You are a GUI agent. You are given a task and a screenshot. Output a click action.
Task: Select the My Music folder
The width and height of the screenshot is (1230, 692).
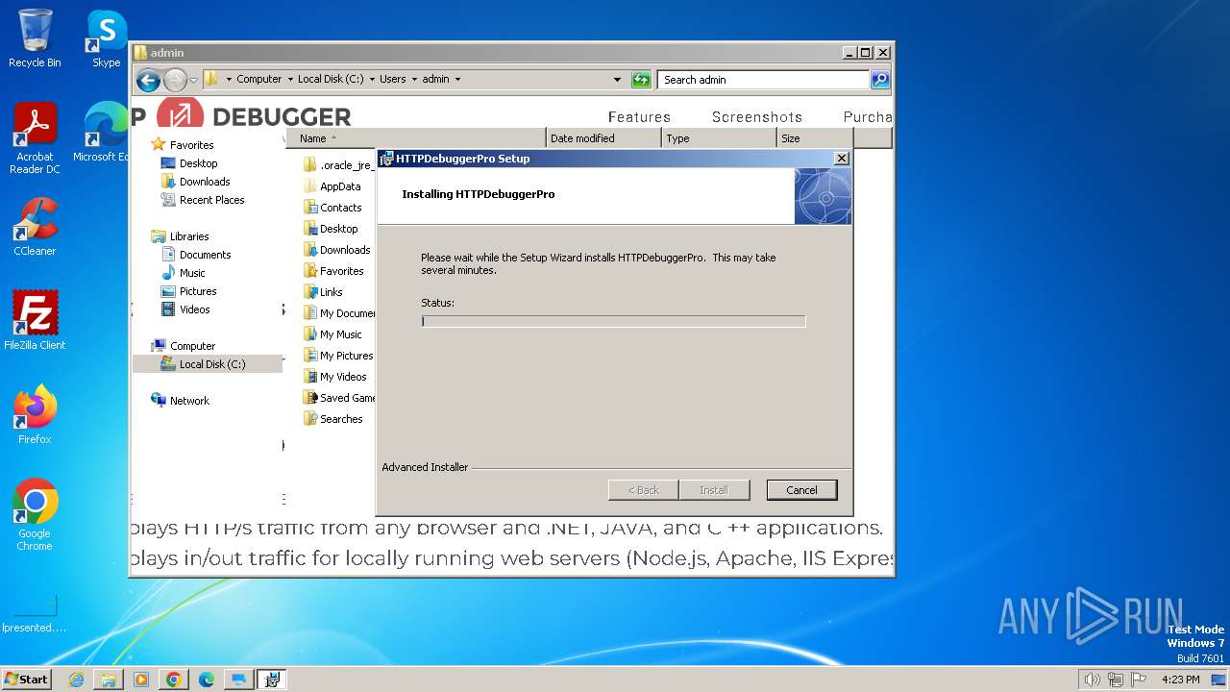pos(332,334)
